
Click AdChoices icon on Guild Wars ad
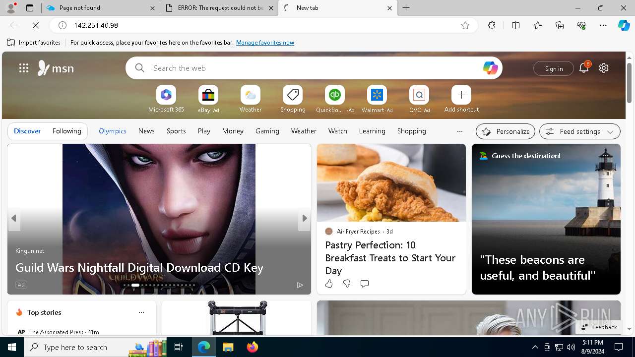[x=300, y=285]
